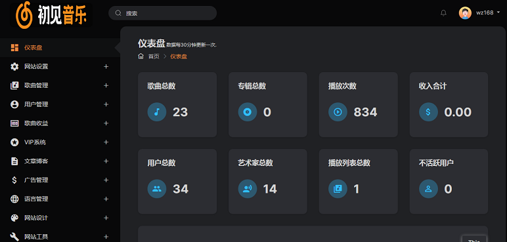Image resolution: width=507 pixels, height=242 pixels.
Task: Click the 网站设置 gear icon
Action: pos(14,66)
